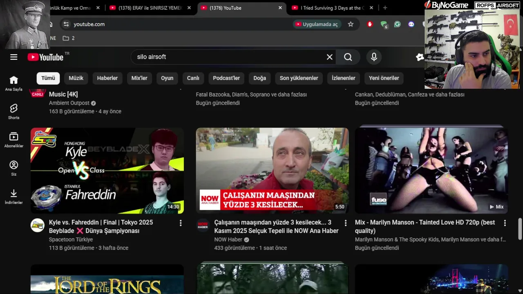Click the '163 B görüntüleme • 4 ay önce' text
Viewport: 523px width, 294px height.
(x=85, y=111)
